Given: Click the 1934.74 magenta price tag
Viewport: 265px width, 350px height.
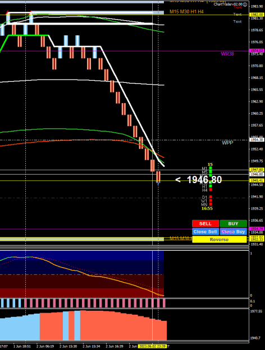Looking at the screenshot, I should (x=257, y=229).
